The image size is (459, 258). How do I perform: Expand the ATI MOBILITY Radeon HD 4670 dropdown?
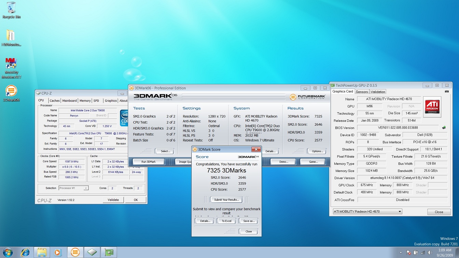click(367, 212)
